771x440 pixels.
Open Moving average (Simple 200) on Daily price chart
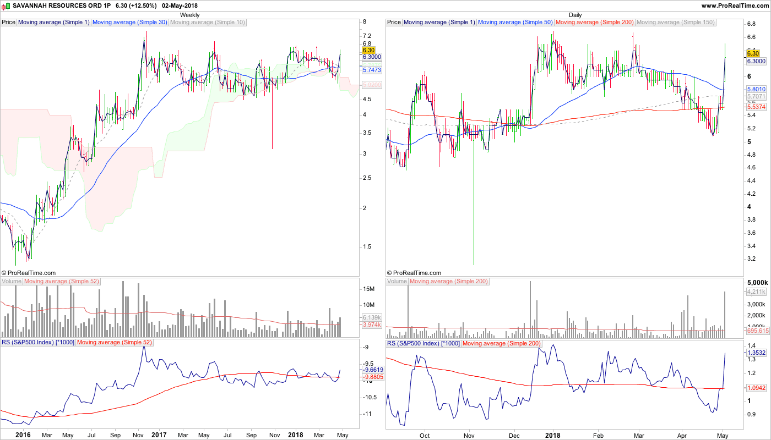(595, 23)
